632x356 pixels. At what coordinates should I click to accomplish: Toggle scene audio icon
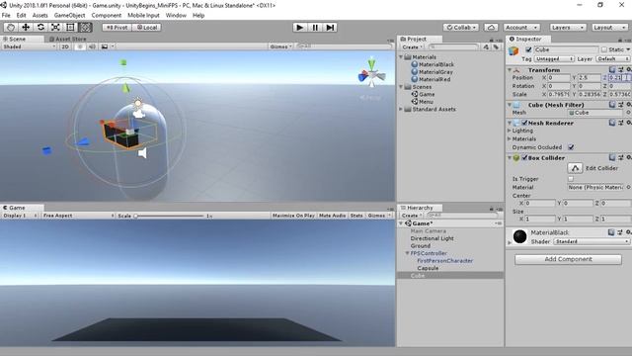(x=92, y=46)
